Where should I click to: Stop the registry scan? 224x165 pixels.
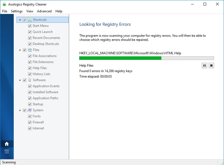[211, 66]
